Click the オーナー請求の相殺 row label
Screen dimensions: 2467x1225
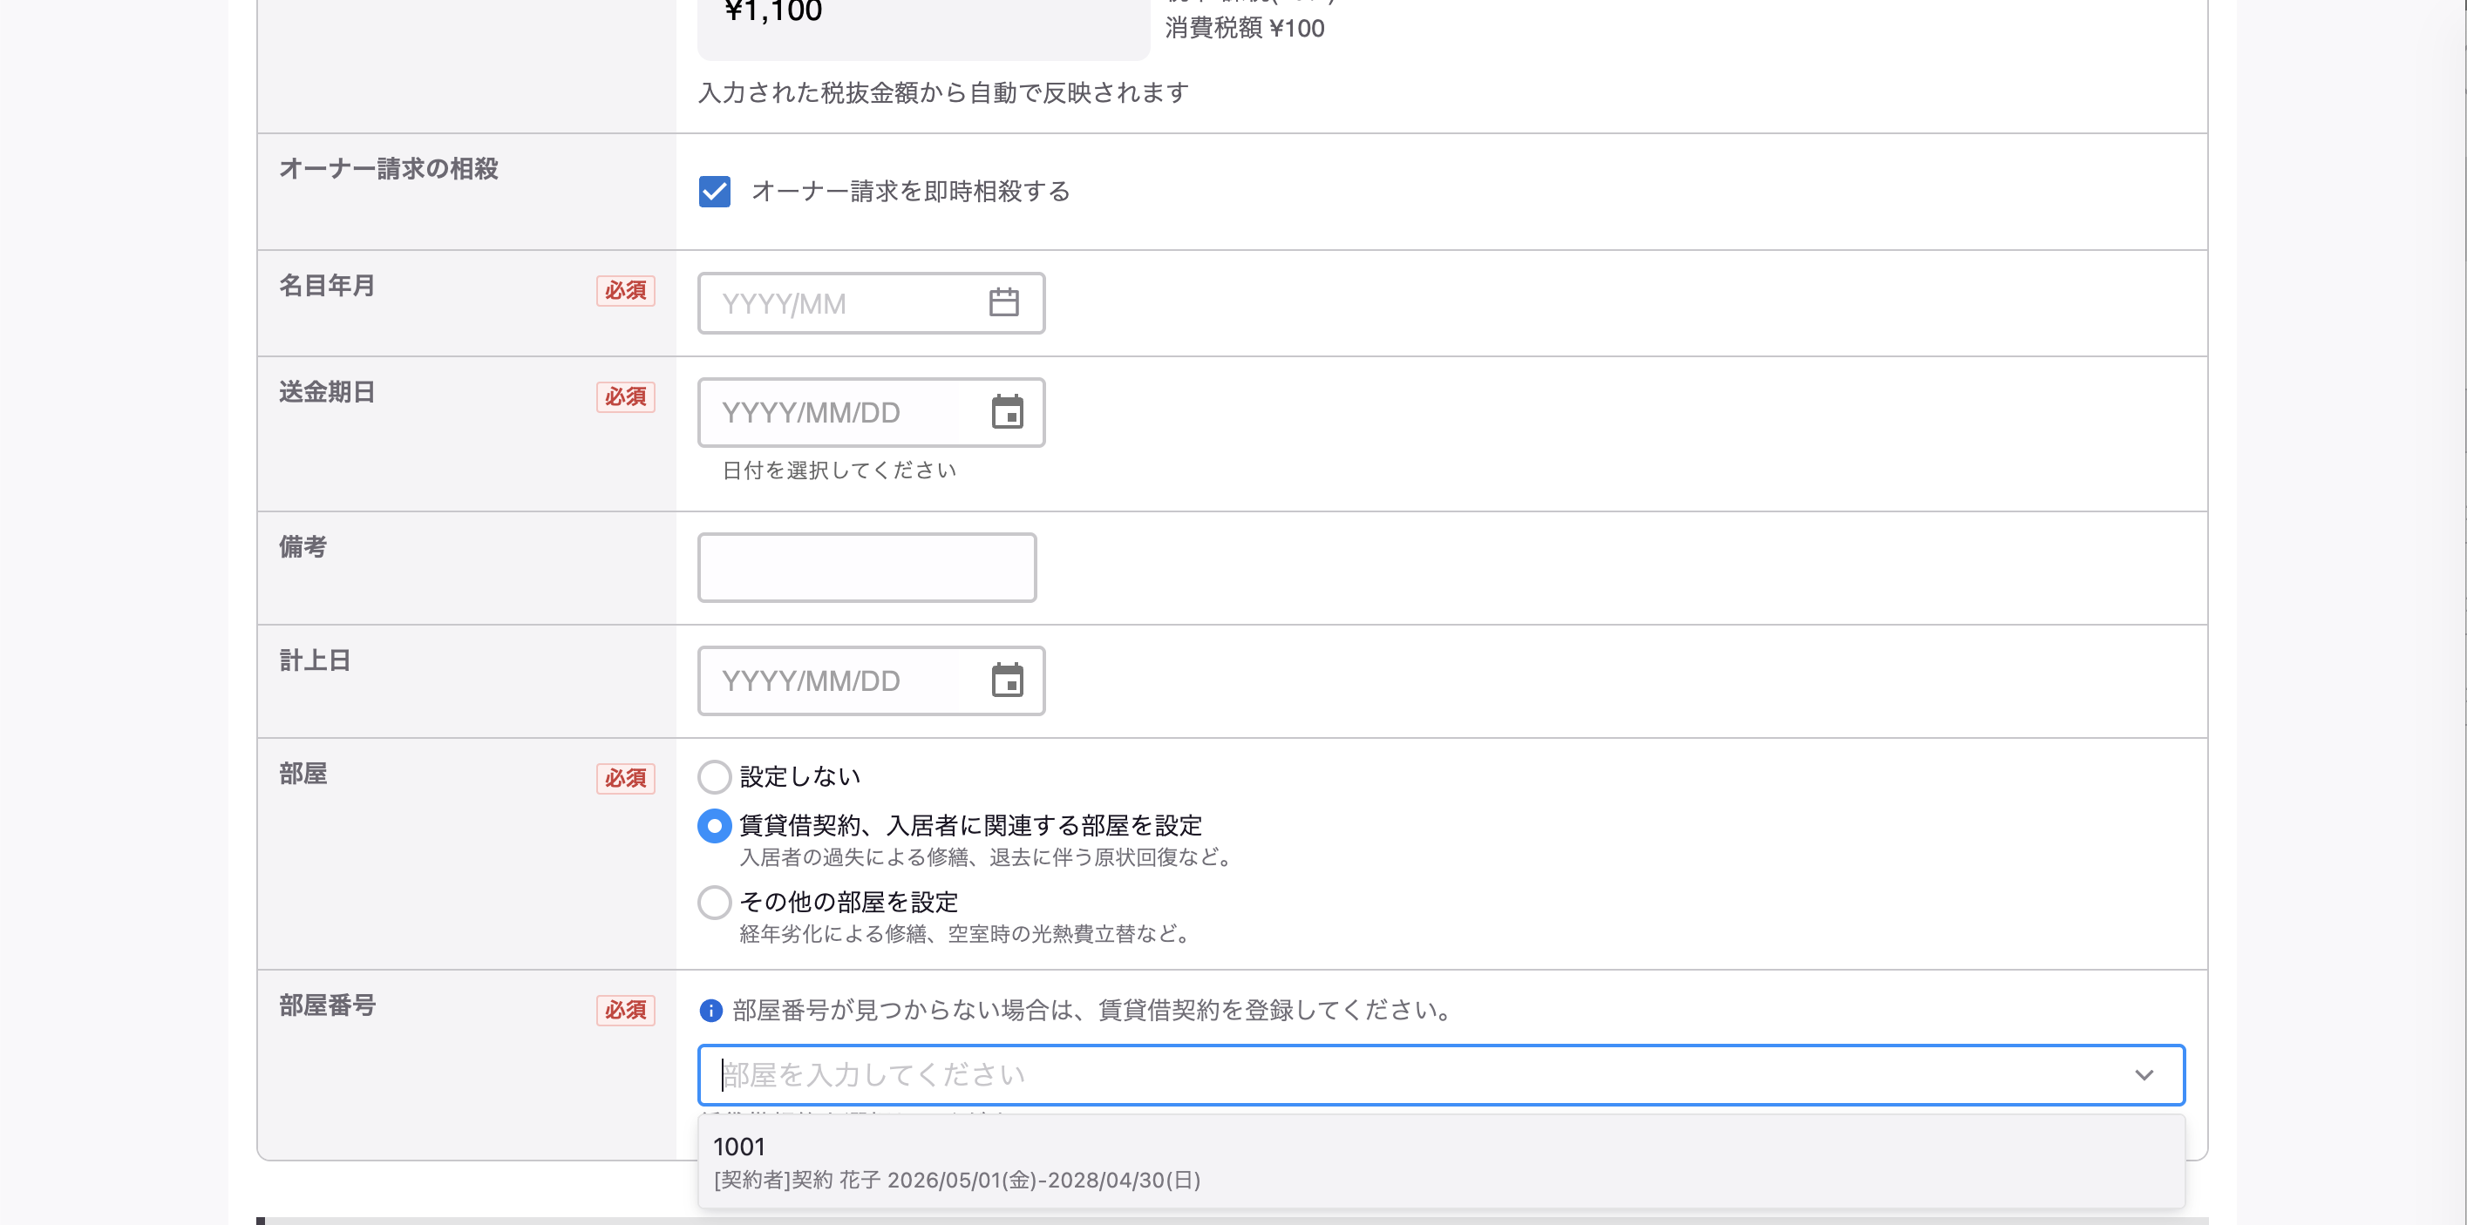click(389, 168)
